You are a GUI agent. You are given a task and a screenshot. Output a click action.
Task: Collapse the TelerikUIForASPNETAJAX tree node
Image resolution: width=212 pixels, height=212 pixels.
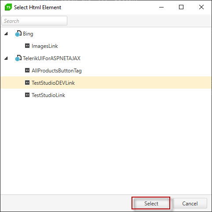[6, 58]
